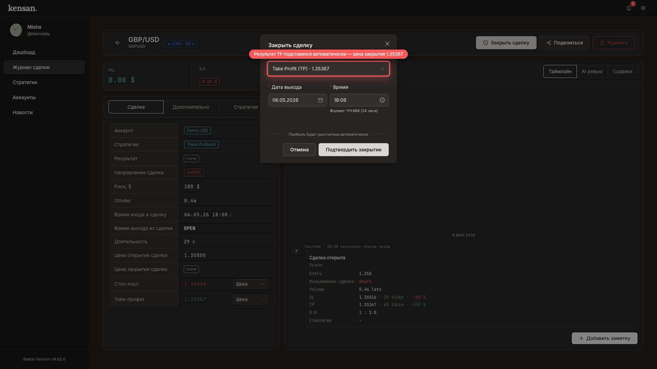Click the Объём value 0.46
The width and height of the screenshot is (657, 369).
click(x=190, y=201)
